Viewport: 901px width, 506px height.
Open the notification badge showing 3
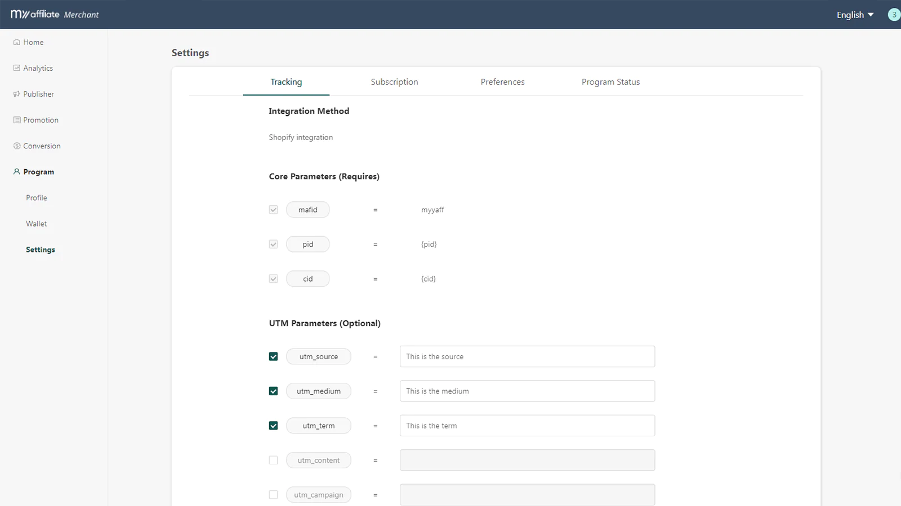pyautogui.click(x=894, y=15)
